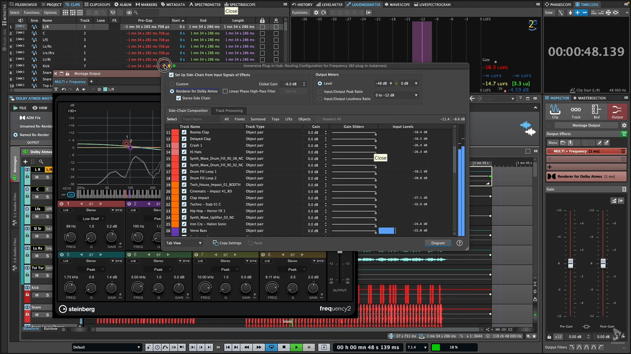Open the output effects Menu button
Screen dimensions: 631x354
pos(553,142)
